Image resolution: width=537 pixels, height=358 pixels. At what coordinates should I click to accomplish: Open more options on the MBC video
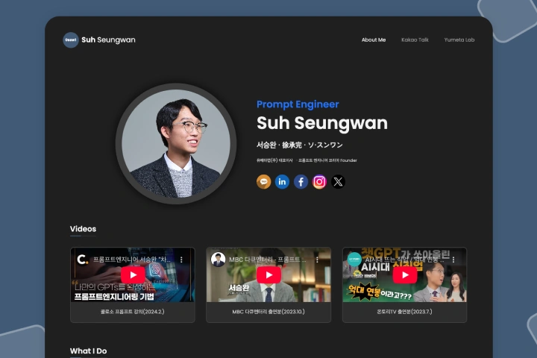[318, 260]
